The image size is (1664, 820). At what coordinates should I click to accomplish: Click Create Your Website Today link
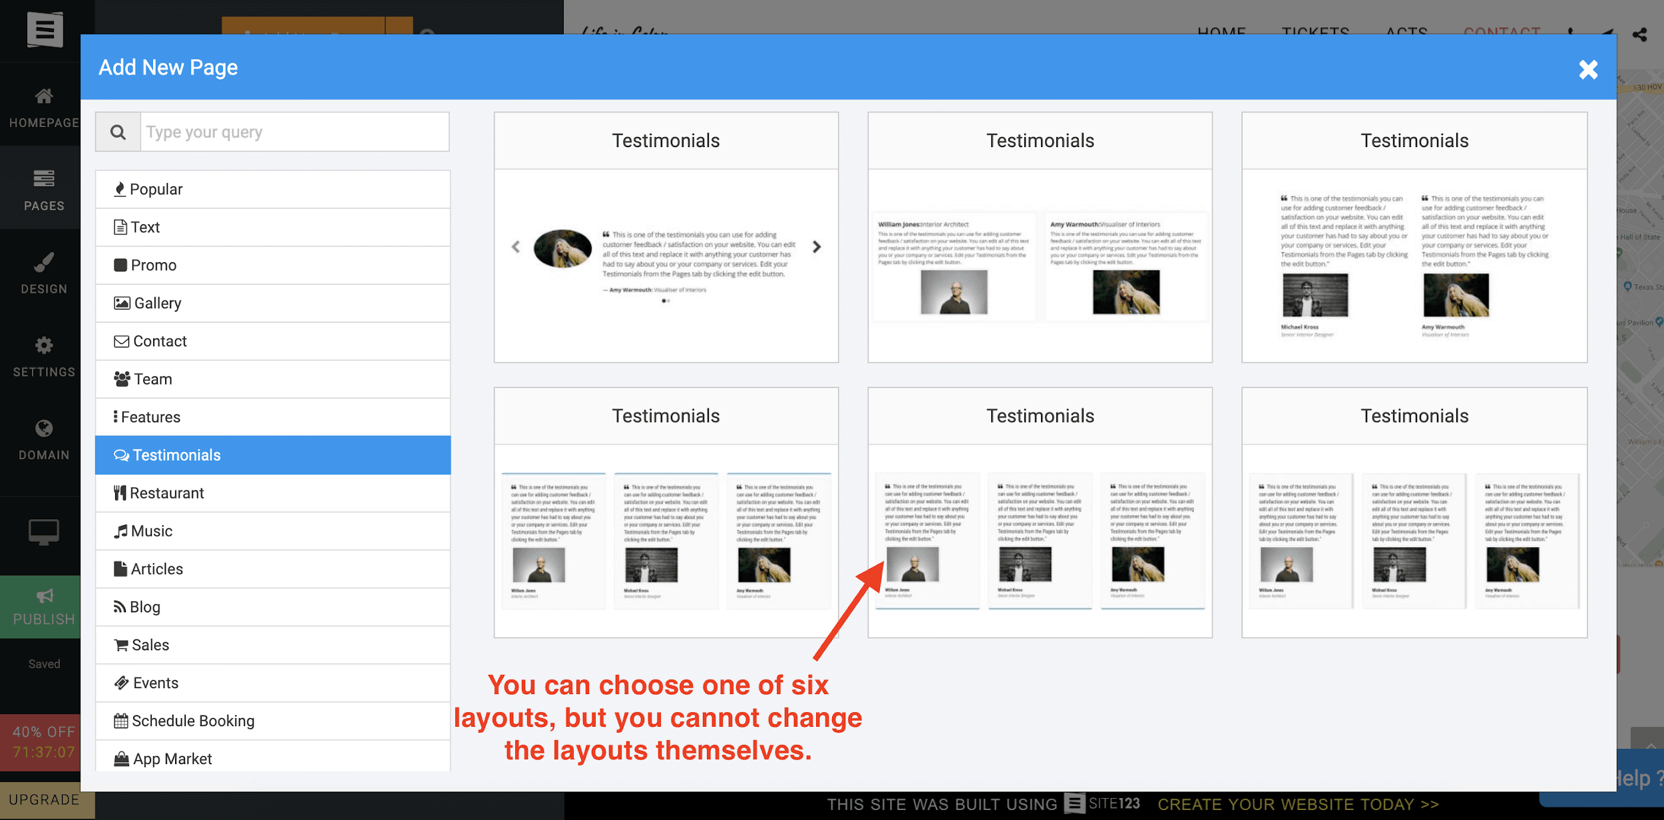(x=1298, y=805)
